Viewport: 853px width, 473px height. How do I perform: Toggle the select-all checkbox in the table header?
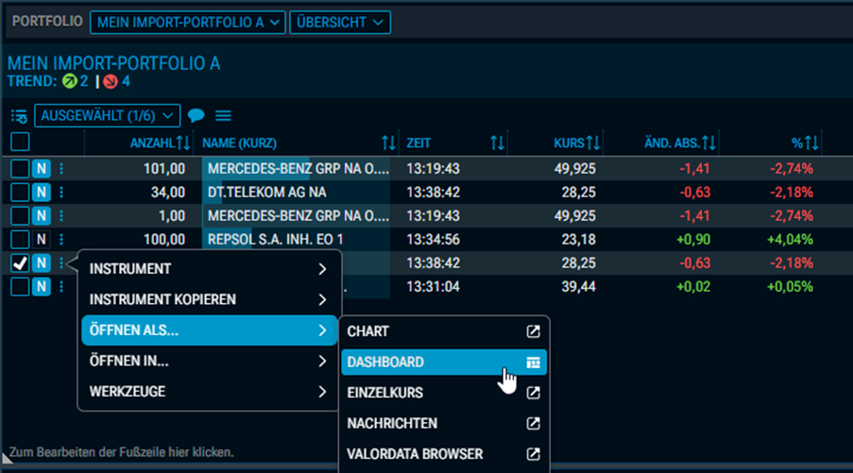coord(20,142)
